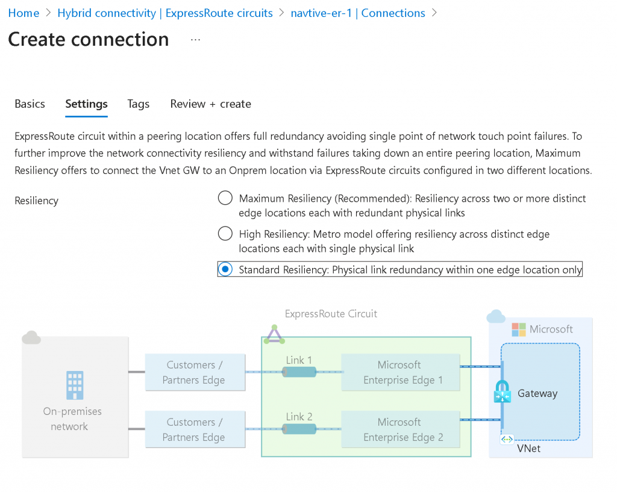Select Standard Resiliency radio option
Image resolution: width=617 pixels, height=492 pixels.
(x=225, y=269)
